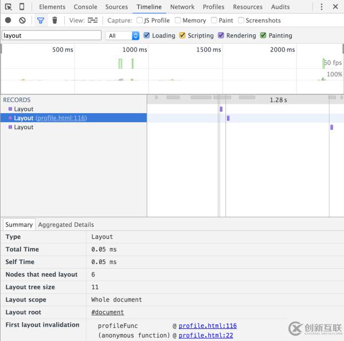Click the garbage collection trash icon

[54, 20]
